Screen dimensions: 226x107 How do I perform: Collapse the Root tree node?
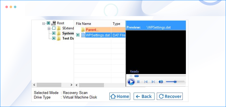click(x=44, y=23)
